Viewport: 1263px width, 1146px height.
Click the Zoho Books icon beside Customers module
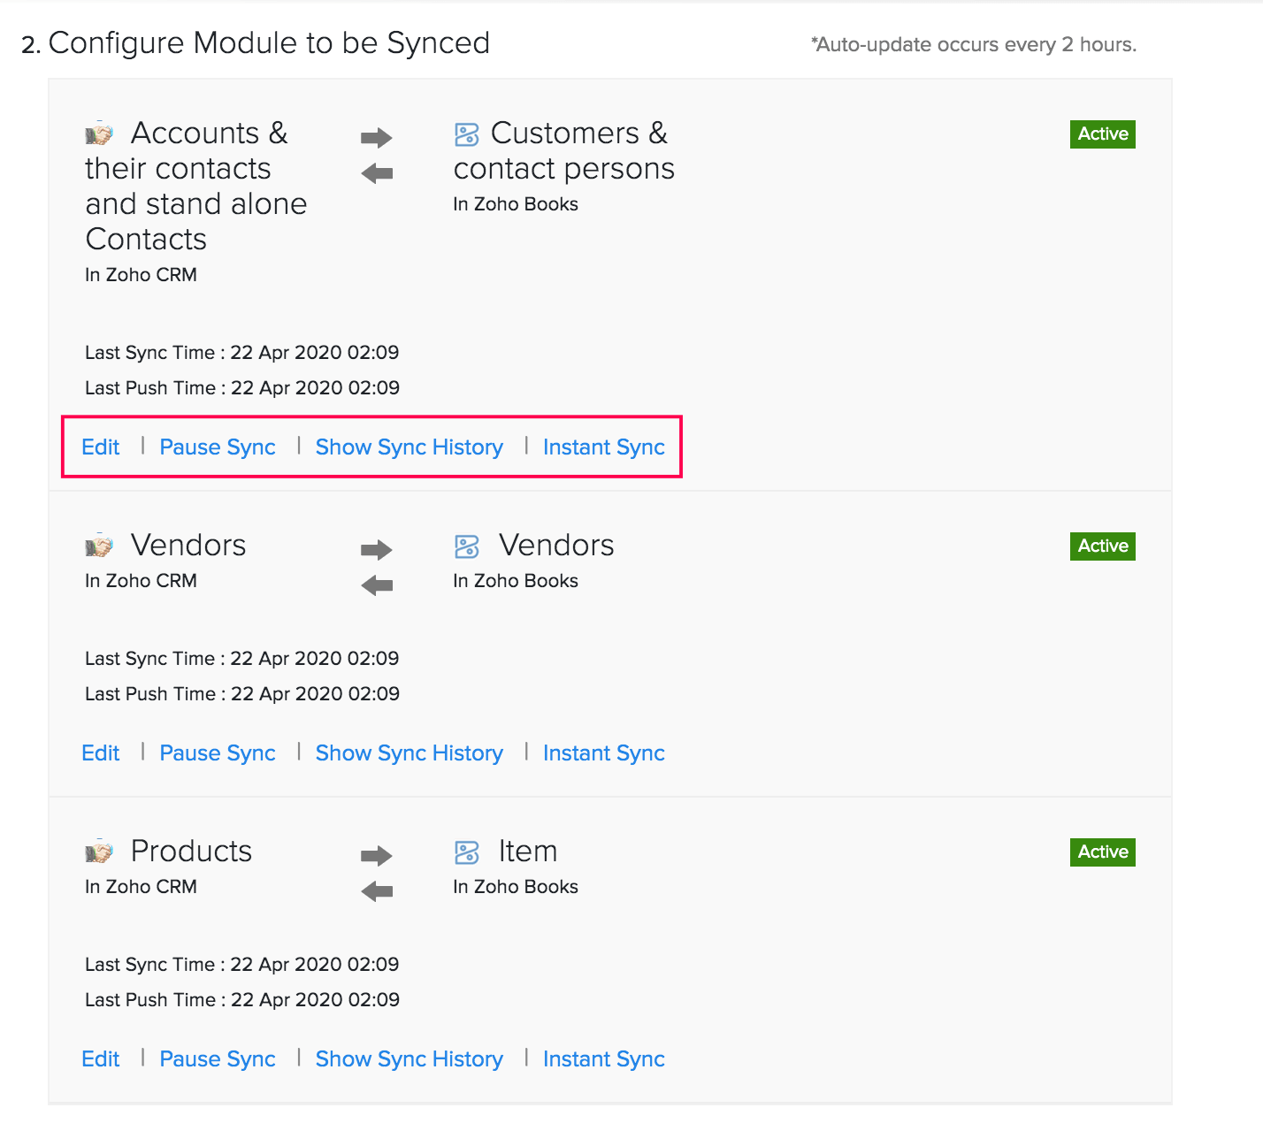tap(466, 134)
